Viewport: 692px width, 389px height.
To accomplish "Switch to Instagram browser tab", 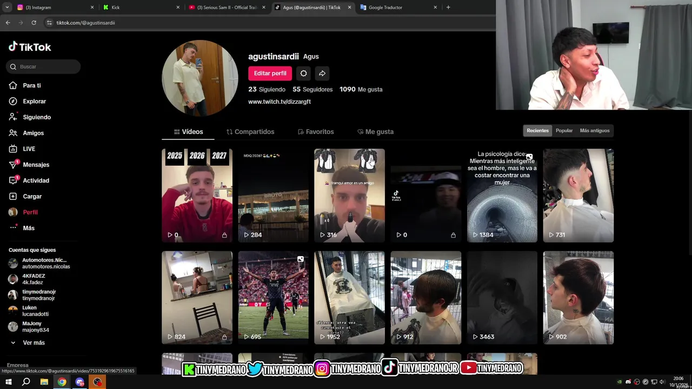I will point(54,8).
